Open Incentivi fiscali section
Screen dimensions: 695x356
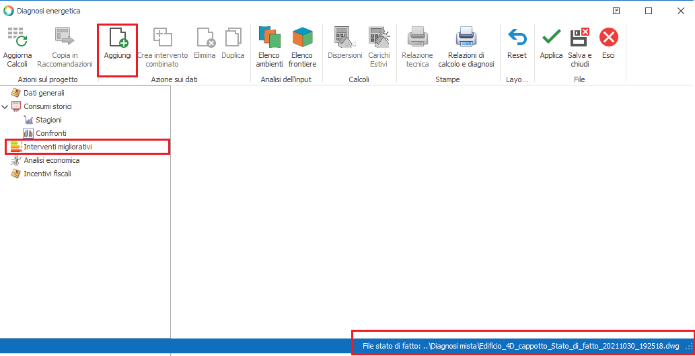click(47, 174)
